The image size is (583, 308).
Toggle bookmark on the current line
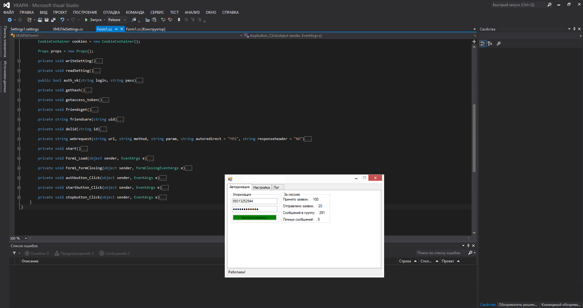click(x=179, y=20)
